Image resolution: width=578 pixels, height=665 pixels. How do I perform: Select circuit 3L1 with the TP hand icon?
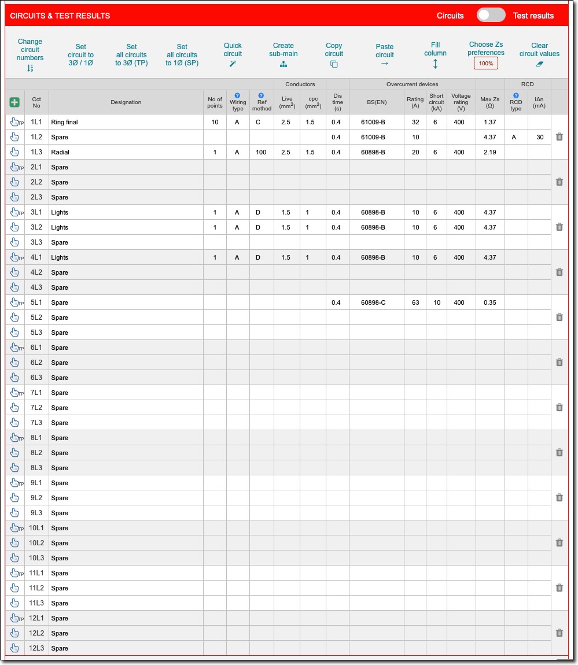(x=16, y=212)
